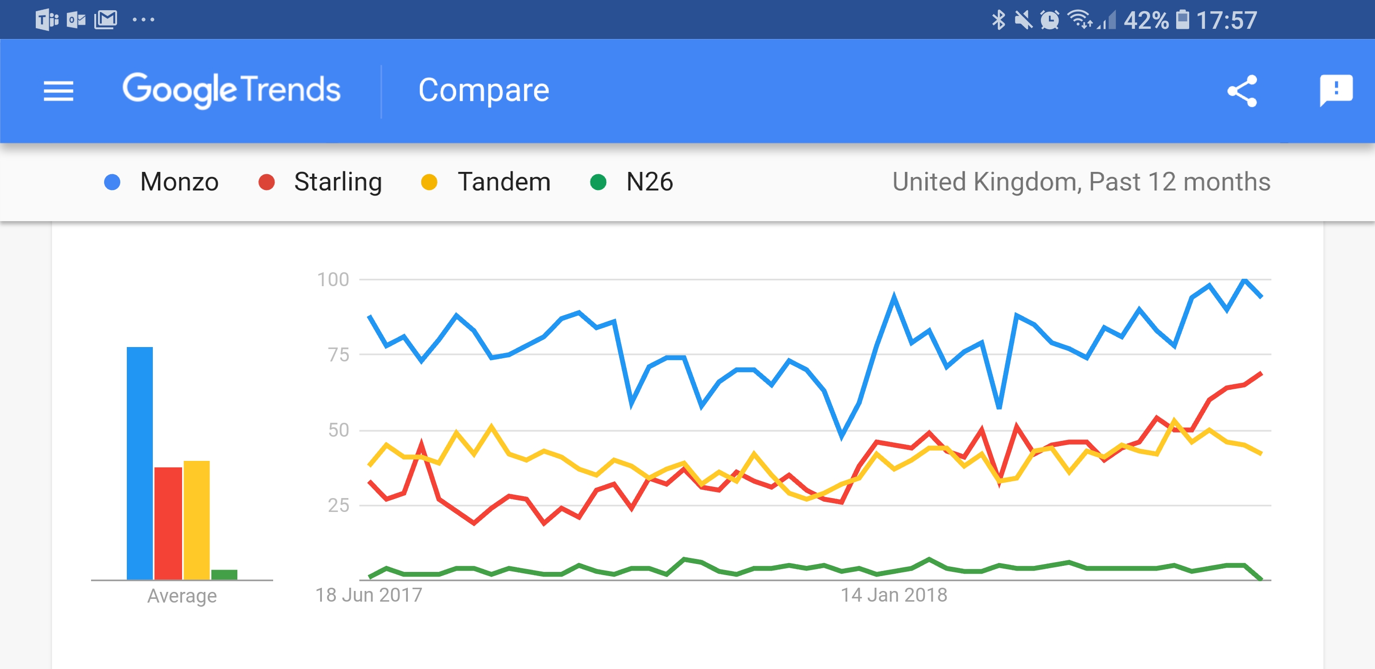This screenshot has height=669, width=1375.
Task: Select the Starling search term
Action: pyautogui.click(x=338, y=182)
